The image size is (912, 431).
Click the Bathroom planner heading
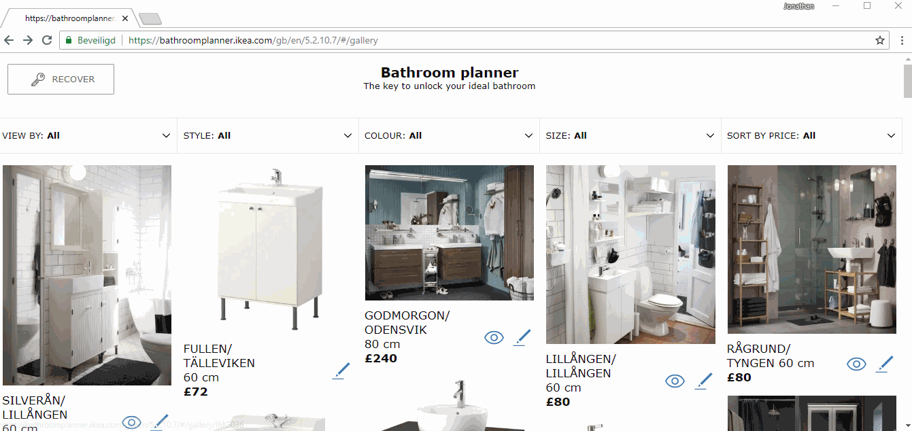pos(450,72)
